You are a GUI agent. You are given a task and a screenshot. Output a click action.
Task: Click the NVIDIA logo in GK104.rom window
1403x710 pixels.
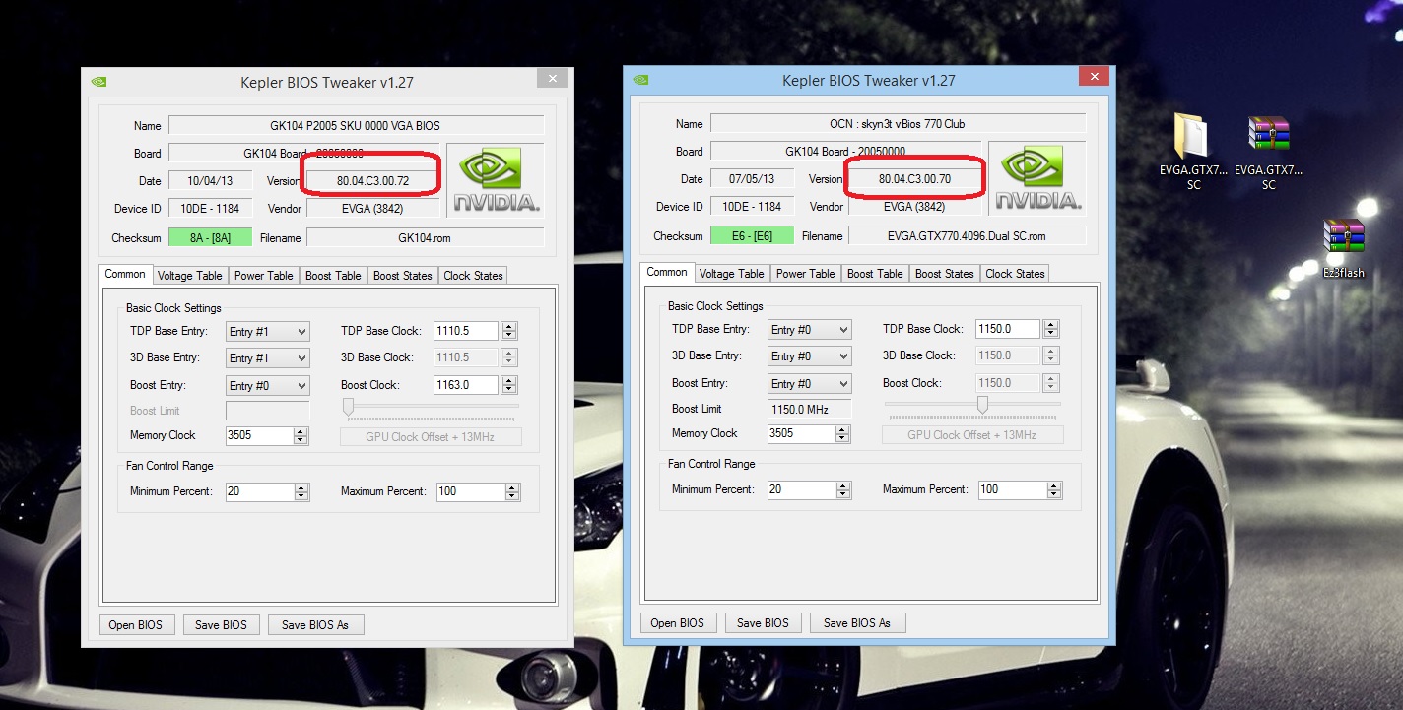[x=496, y=179]
